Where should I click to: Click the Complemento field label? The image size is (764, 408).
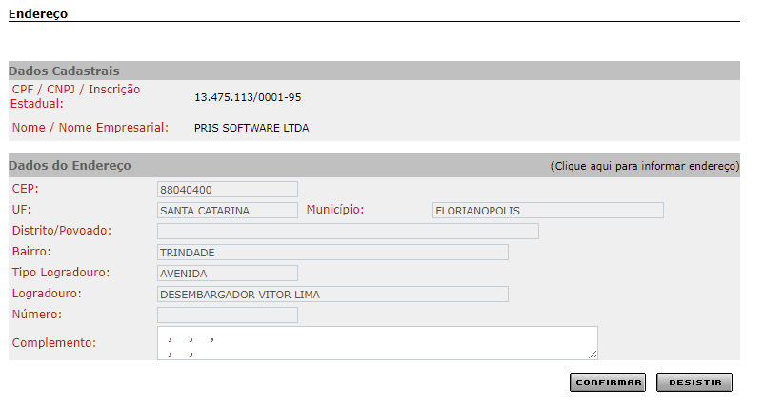[56, 343]
